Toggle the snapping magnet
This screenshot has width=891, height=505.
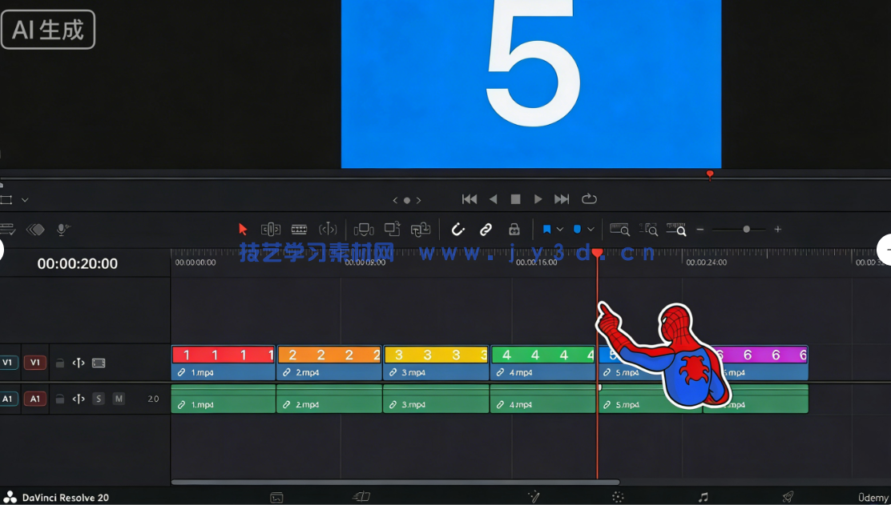pyautogui.click(x=458, y=229)
